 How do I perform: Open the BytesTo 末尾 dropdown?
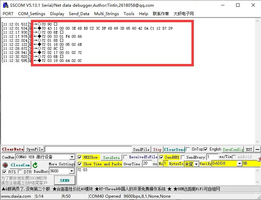(197, 164)
